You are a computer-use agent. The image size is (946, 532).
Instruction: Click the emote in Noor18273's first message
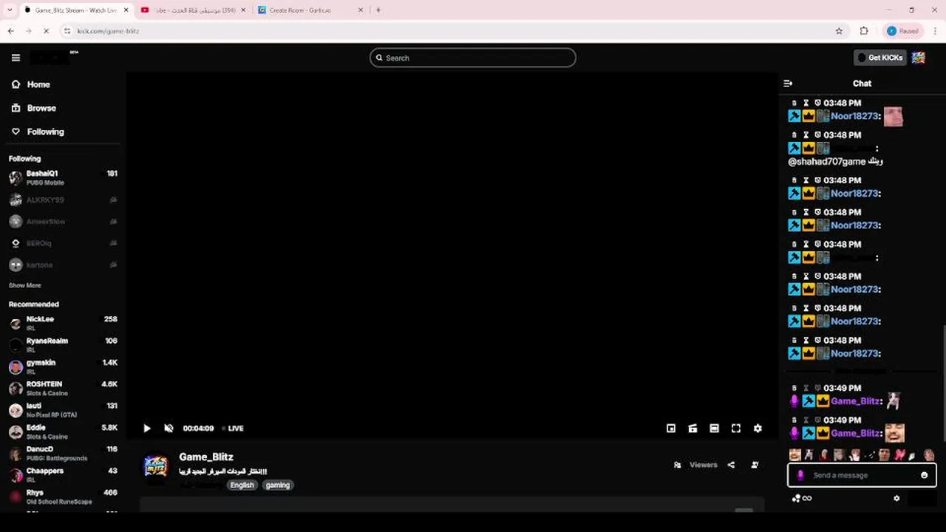point(894,116)
